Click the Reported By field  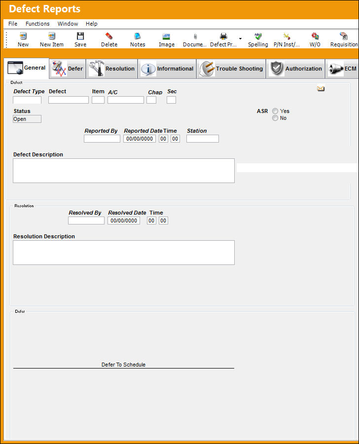point(102,139)
